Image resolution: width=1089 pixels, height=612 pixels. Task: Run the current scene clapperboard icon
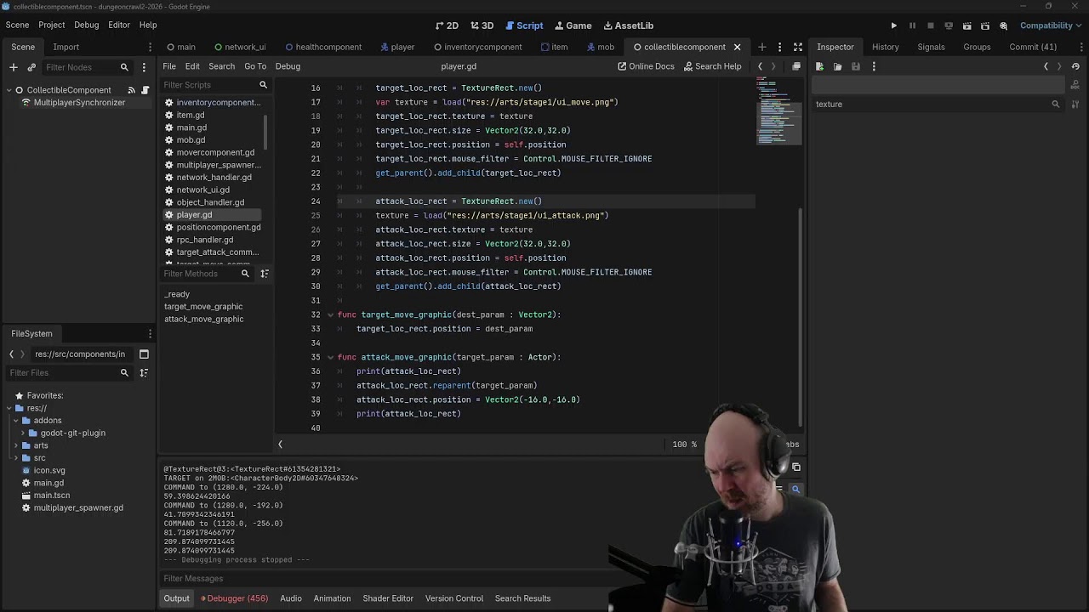tap(966, 25)
